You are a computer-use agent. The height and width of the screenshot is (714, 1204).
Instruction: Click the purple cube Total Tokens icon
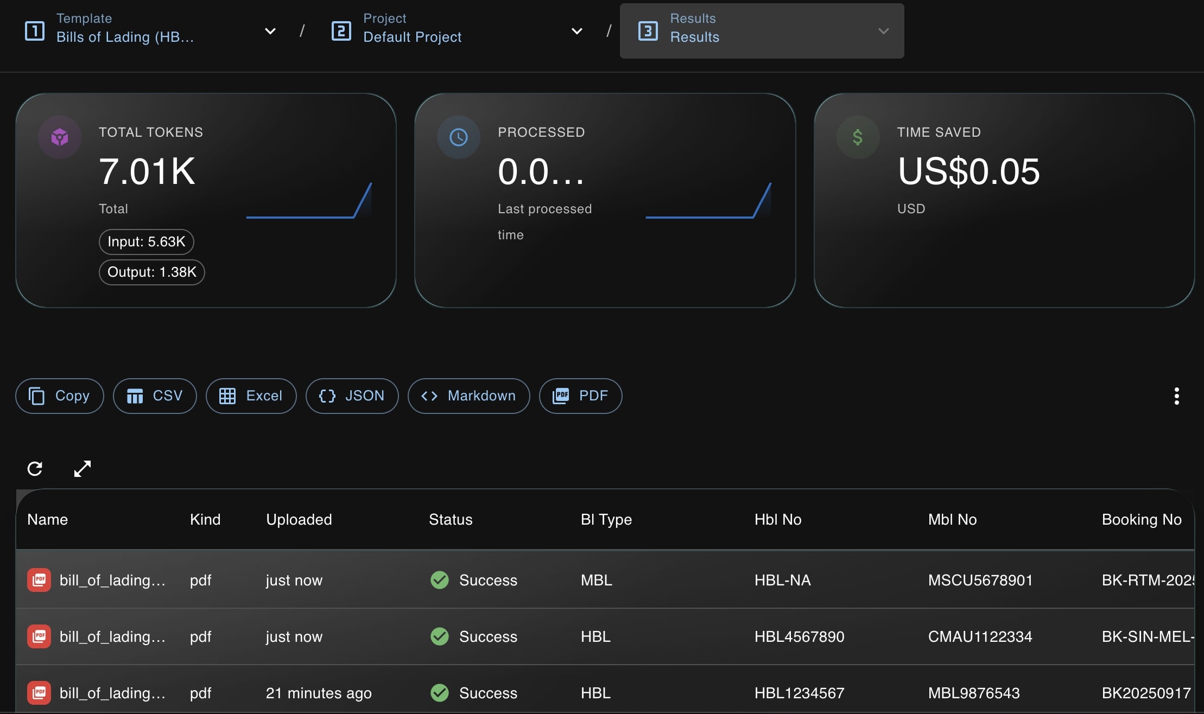60,137
